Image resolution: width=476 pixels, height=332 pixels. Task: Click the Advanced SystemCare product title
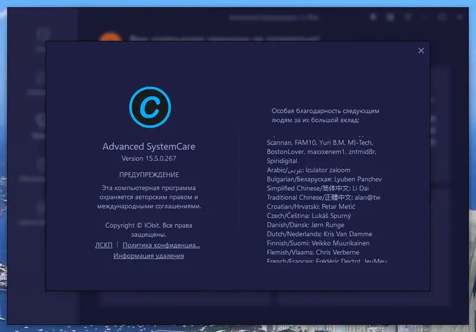click(149, 146)
